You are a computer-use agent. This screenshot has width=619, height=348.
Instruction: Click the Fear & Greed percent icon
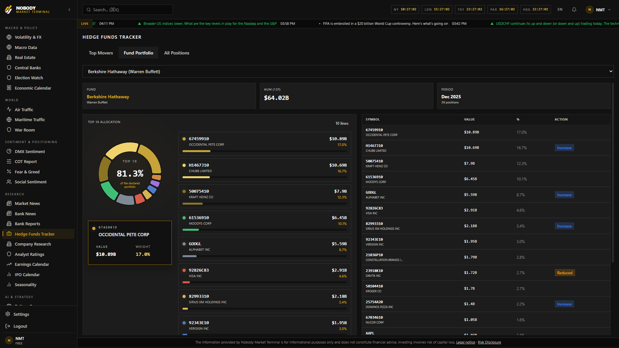click(x=9, y=172)
